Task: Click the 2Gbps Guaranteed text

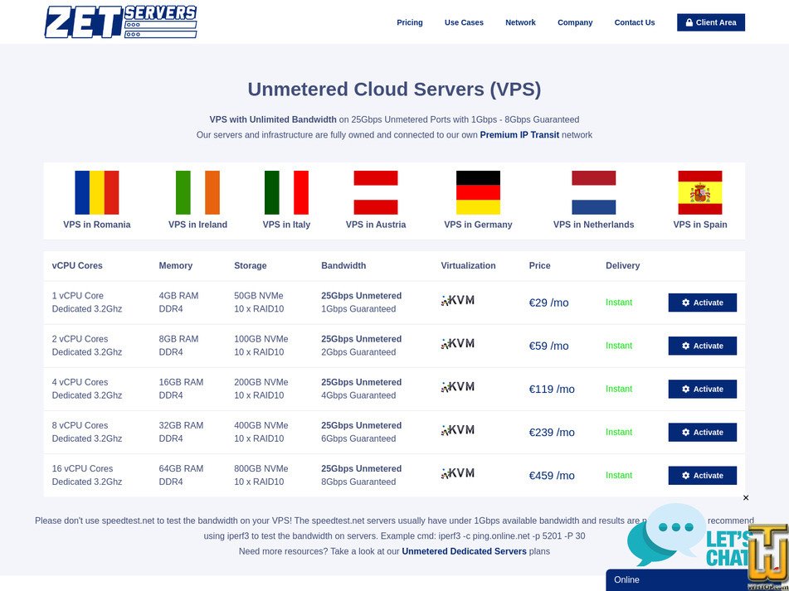Action: [x=358, y=351]
